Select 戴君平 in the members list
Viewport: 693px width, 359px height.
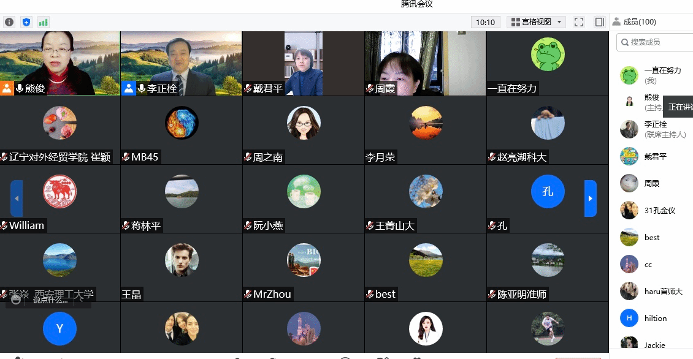[654, 156]
